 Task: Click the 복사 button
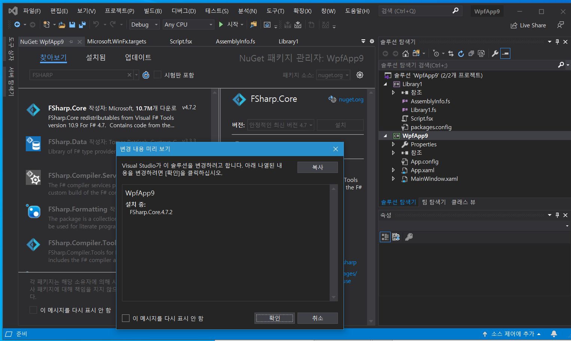[318, 167]
